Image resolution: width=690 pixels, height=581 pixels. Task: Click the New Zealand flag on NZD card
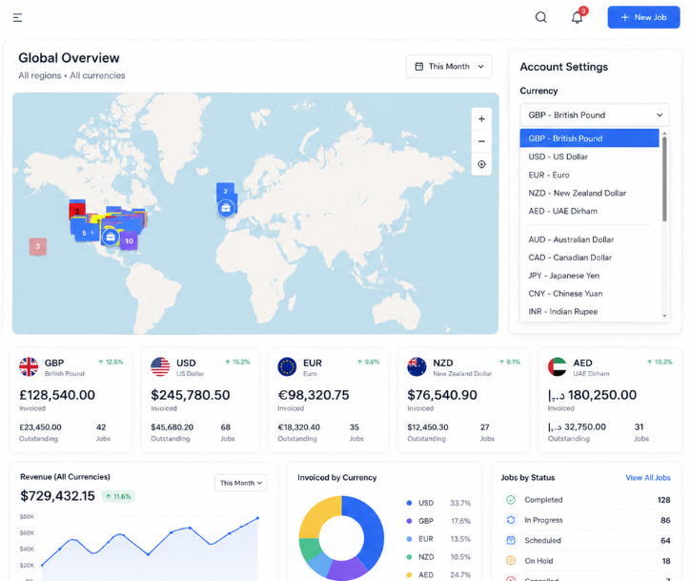point(416,366)
